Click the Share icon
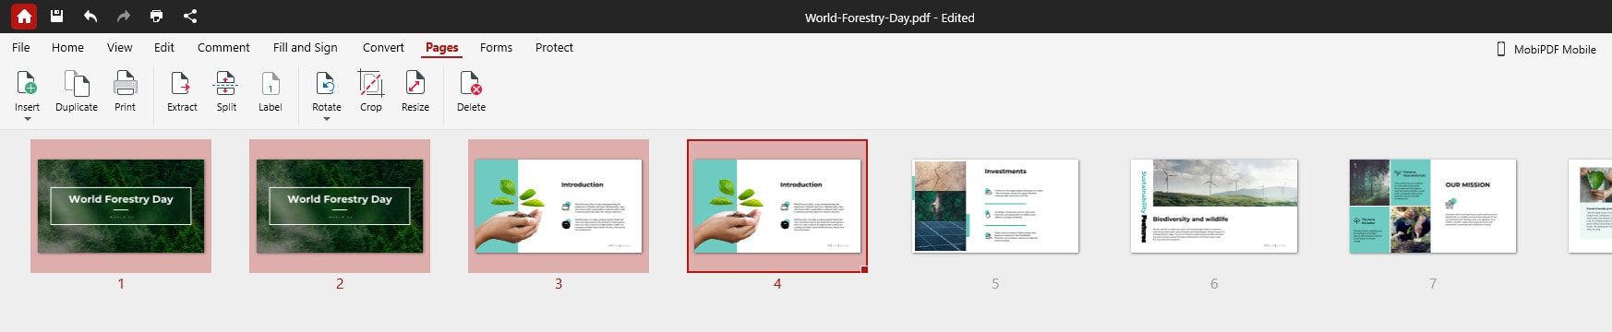The height and width of the screenshot is (332, 1612). coord(189,16)
